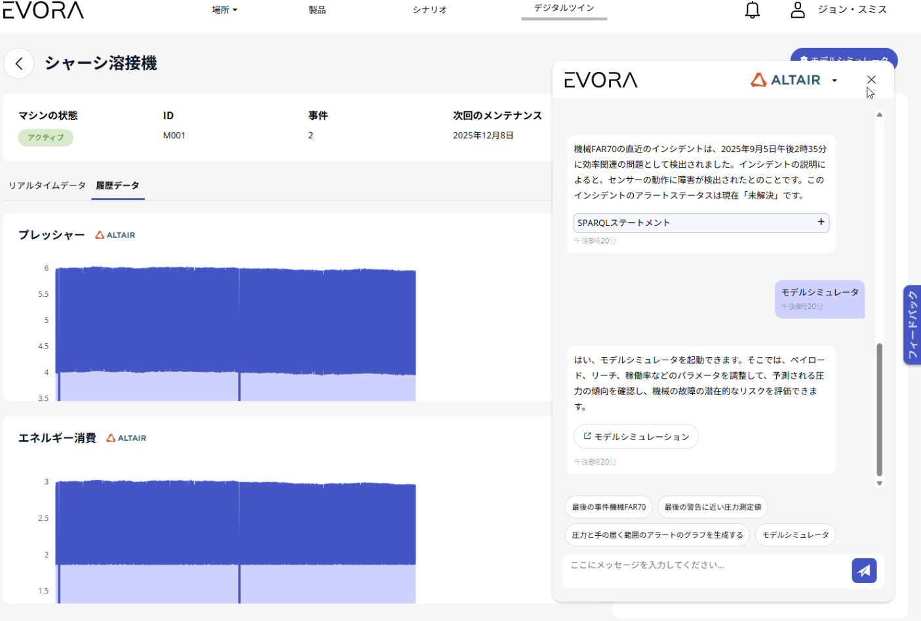
Task: Click the 事件 count value 2
Action: (311, 136)
